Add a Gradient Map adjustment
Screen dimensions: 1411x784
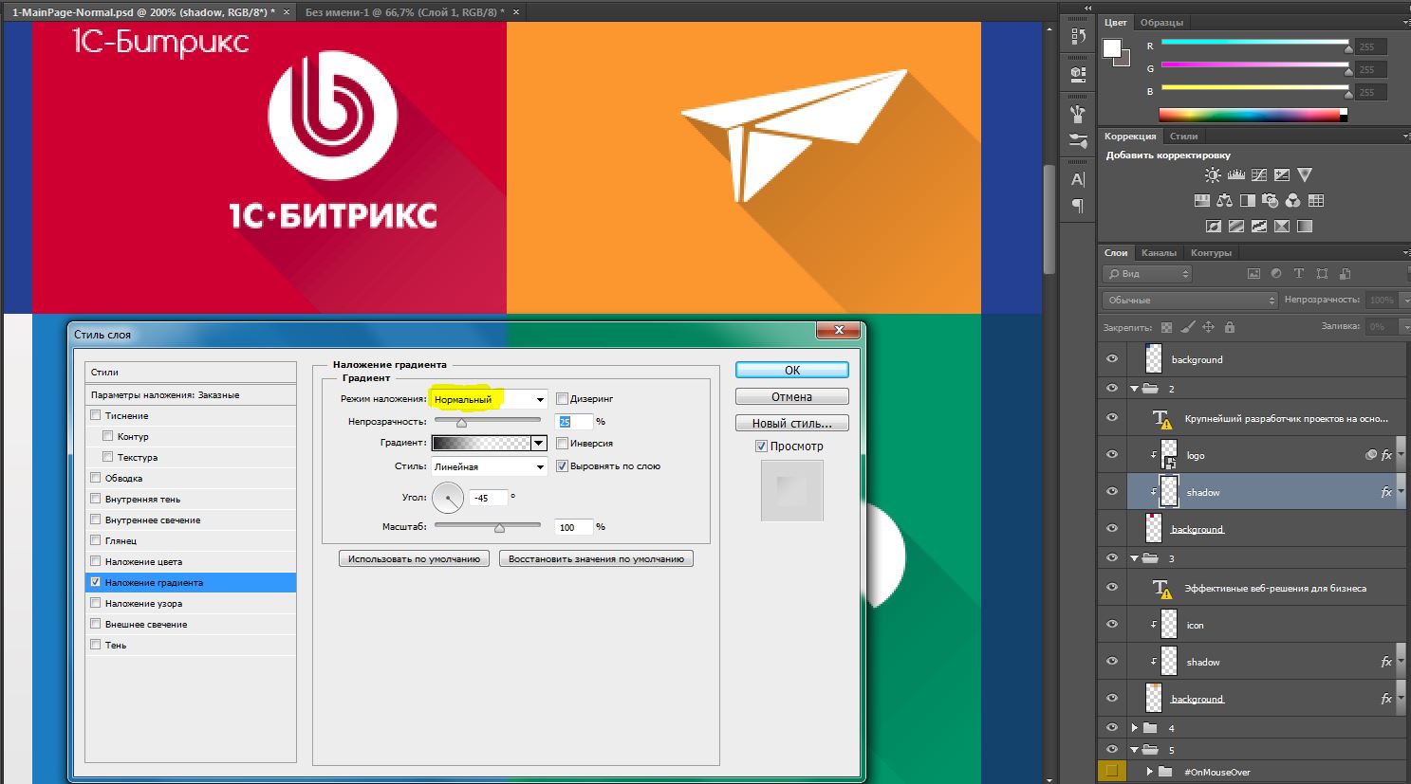[x=1305, y=227]
